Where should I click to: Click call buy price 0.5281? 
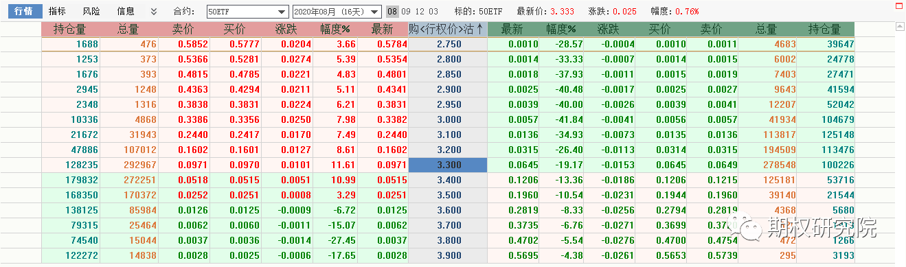click(244, 59)
